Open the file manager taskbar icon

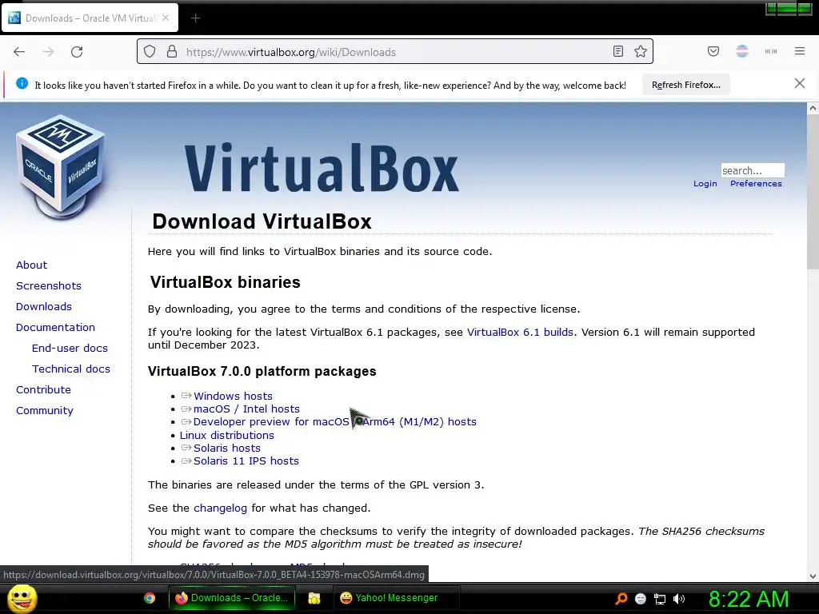[x=314, y=598]
